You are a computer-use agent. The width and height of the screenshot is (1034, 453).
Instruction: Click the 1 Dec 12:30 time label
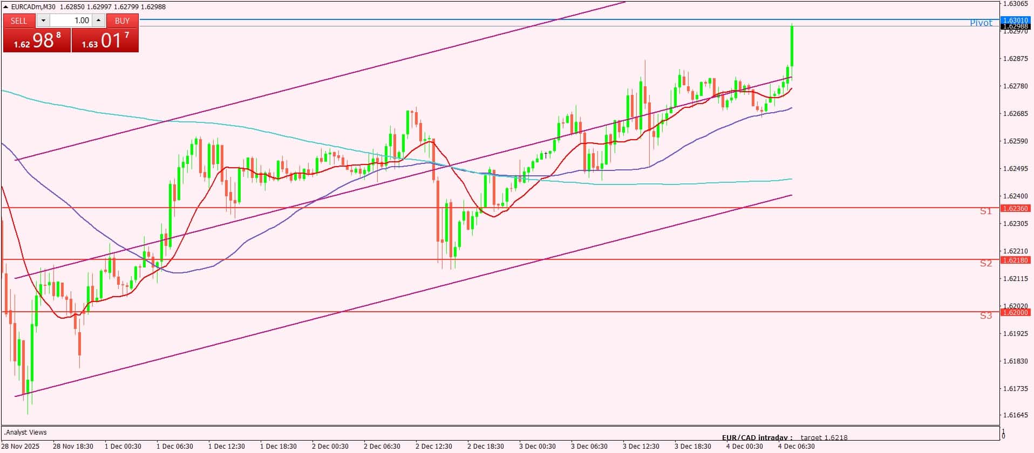[x=227, y=446]
